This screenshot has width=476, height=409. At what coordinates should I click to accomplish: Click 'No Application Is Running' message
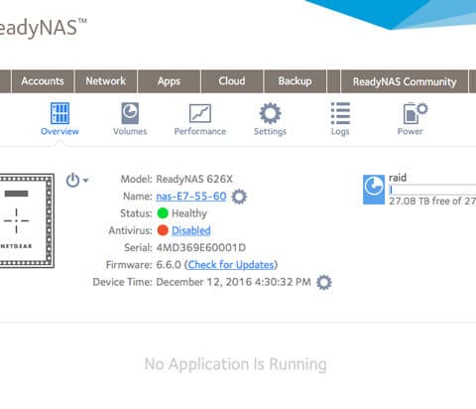(x=236, y=364)
